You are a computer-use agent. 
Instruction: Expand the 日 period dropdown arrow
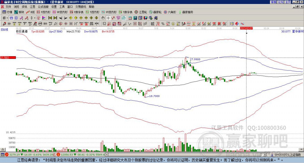click(8, 18)
